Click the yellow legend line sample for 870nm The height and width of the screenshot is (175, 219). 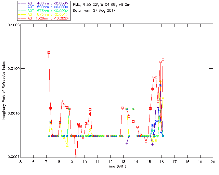pyautogui.click(x=22, y=14)
